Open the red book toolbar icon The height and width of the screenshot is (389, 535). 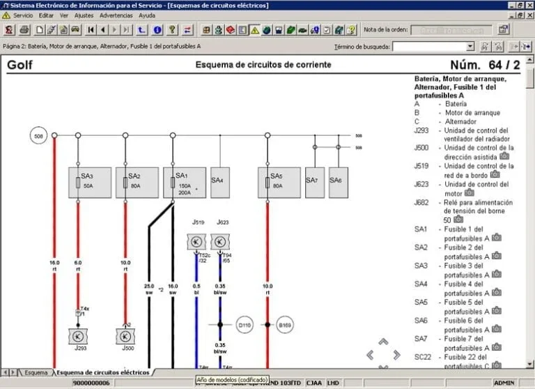click(231, 30)
